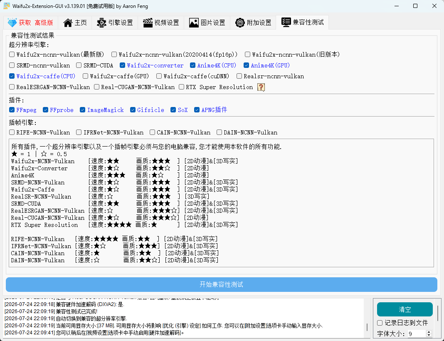Screen dimensions: 444x341
Task: Uncheck the ImageMagick plugin checkbox
Action: coord(82,110)
